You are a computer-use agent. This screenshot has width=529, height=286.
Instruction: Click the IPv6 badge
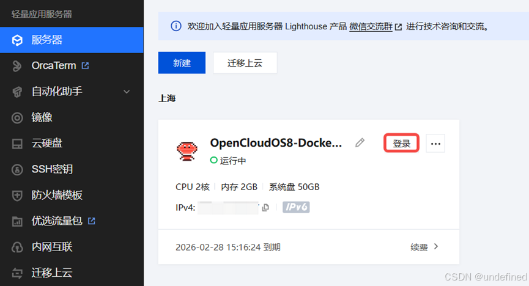coord(296,207)
